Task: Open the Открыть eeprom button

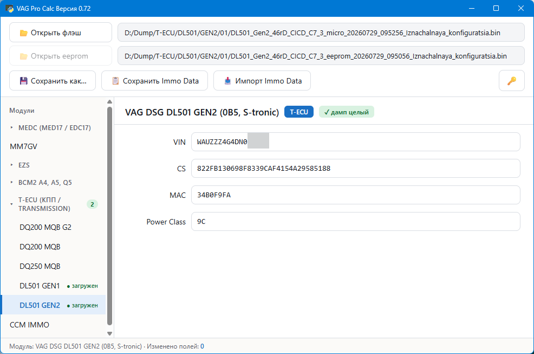Action: (x=61, y=56)
